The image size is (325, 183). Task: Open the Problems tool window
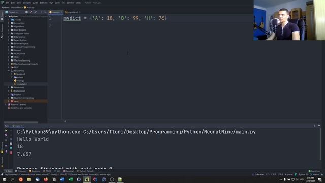[20, 171]
